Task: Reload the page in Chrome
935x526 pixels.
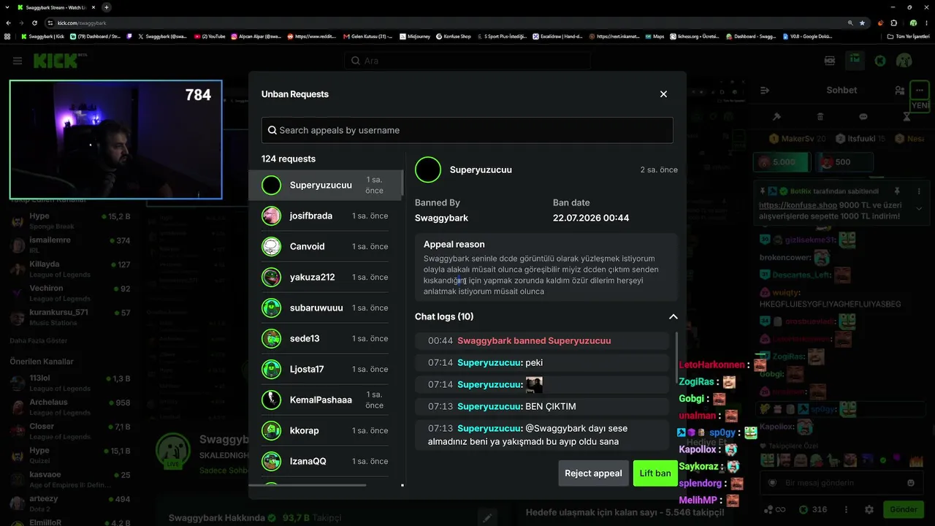Action: [x=34, y=23]
